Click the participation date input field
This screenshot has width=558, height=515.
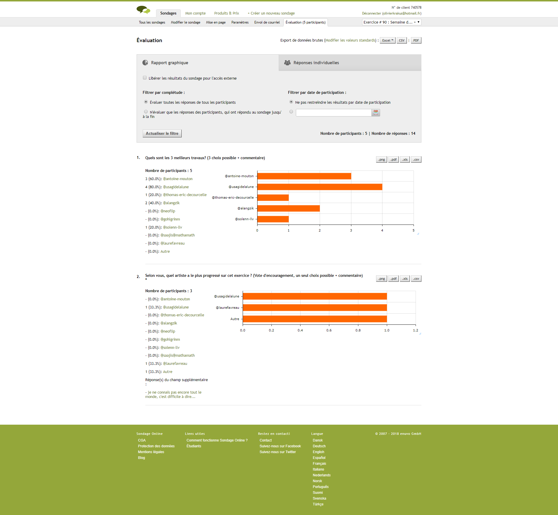pos(333,113)
